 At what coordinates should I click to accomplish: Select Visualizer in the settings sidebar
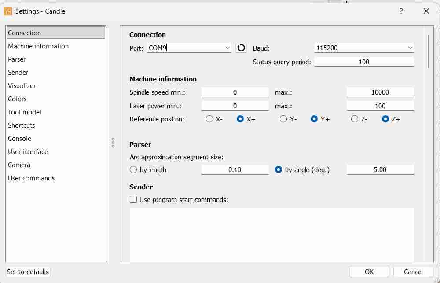pyautogui.click(x=22, y=85)
